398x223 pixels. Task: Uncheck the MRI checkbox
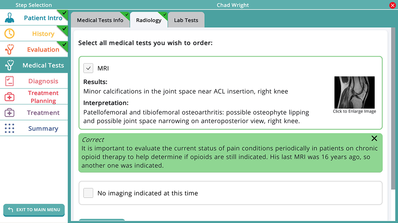[x=89, y=68]
